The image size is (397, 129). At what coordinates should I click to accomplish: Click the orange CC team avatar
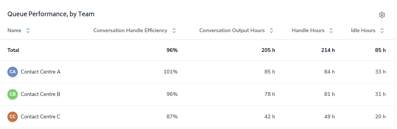(x=12, y=117)
